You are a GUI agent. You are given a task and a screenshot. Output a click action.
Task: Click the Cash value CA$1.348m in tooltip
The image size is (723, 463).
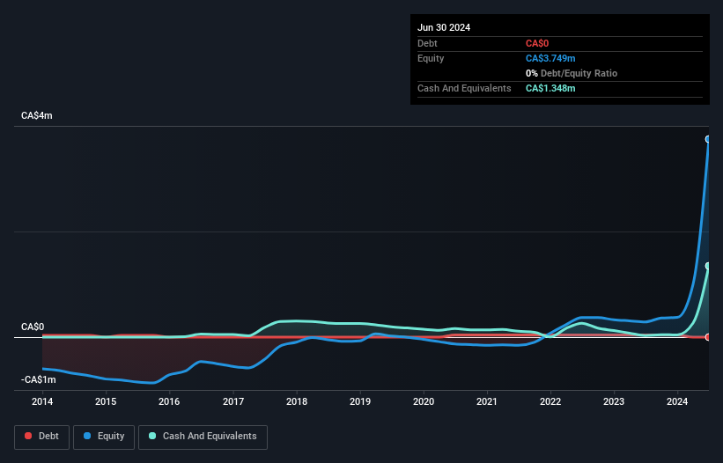tap(550, 88)
